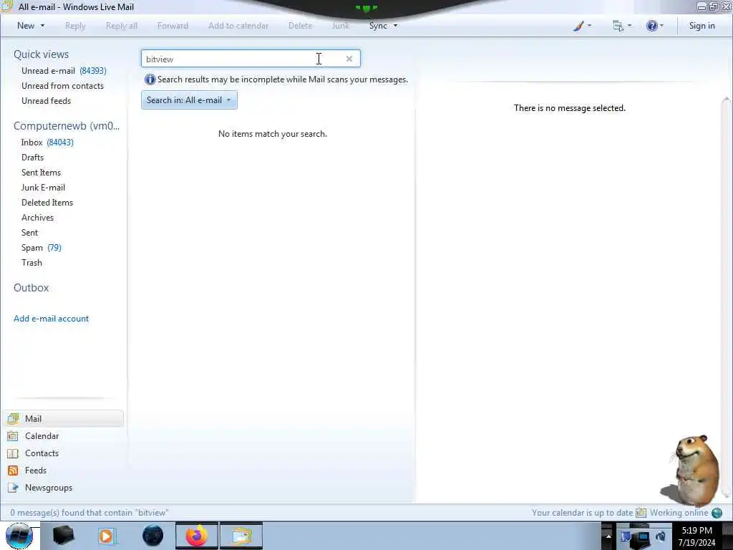
Task: Open the Sent Items folder
Action: pos(41,172)
